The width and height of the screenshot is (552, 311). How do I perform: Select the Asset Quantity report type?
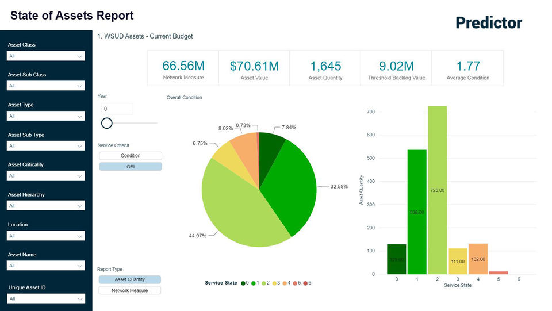tap(130, 279)
